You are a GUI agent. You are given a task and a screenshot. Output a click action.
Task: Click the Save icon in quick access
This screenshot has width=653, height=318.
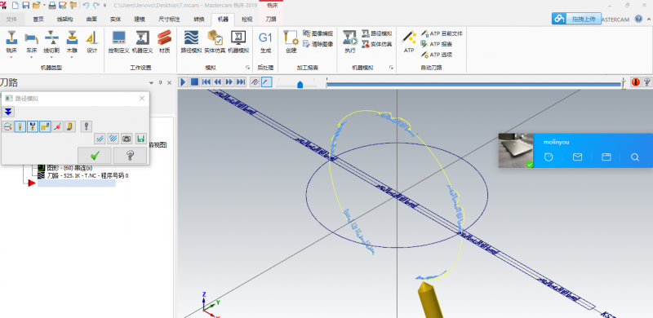(x=26, y=6)
